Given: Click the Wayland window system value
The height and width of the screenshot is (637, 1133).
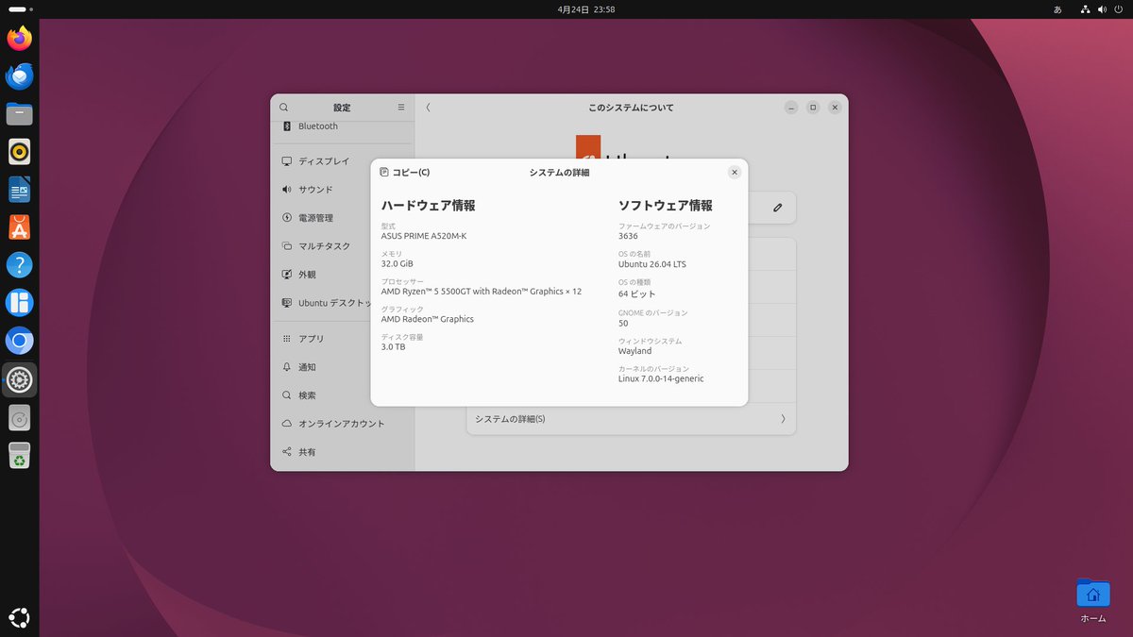Looking at the screenshot, I should pos(635,351).
